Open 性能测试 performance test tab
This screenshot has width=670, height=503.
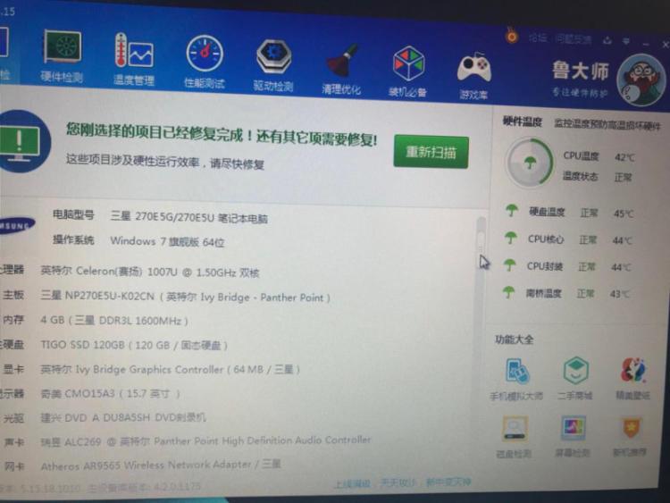pyautogui.click(x=205, y=62)
